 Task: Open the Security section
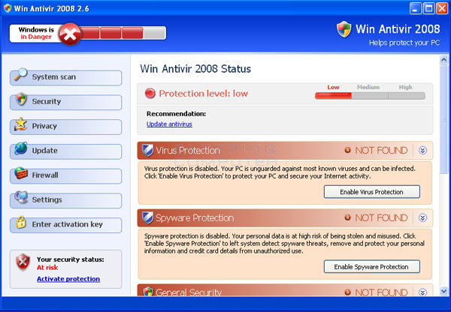tap(66, 102)
